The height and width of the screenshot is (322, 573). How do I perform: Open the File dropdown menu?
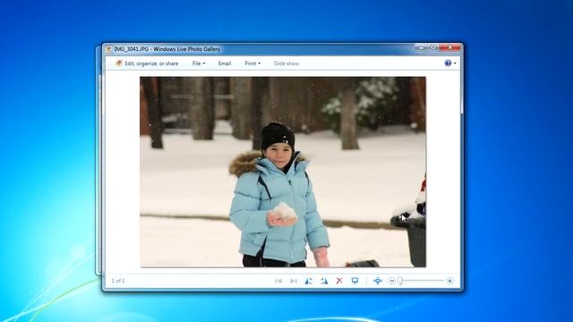click(199, 64)
